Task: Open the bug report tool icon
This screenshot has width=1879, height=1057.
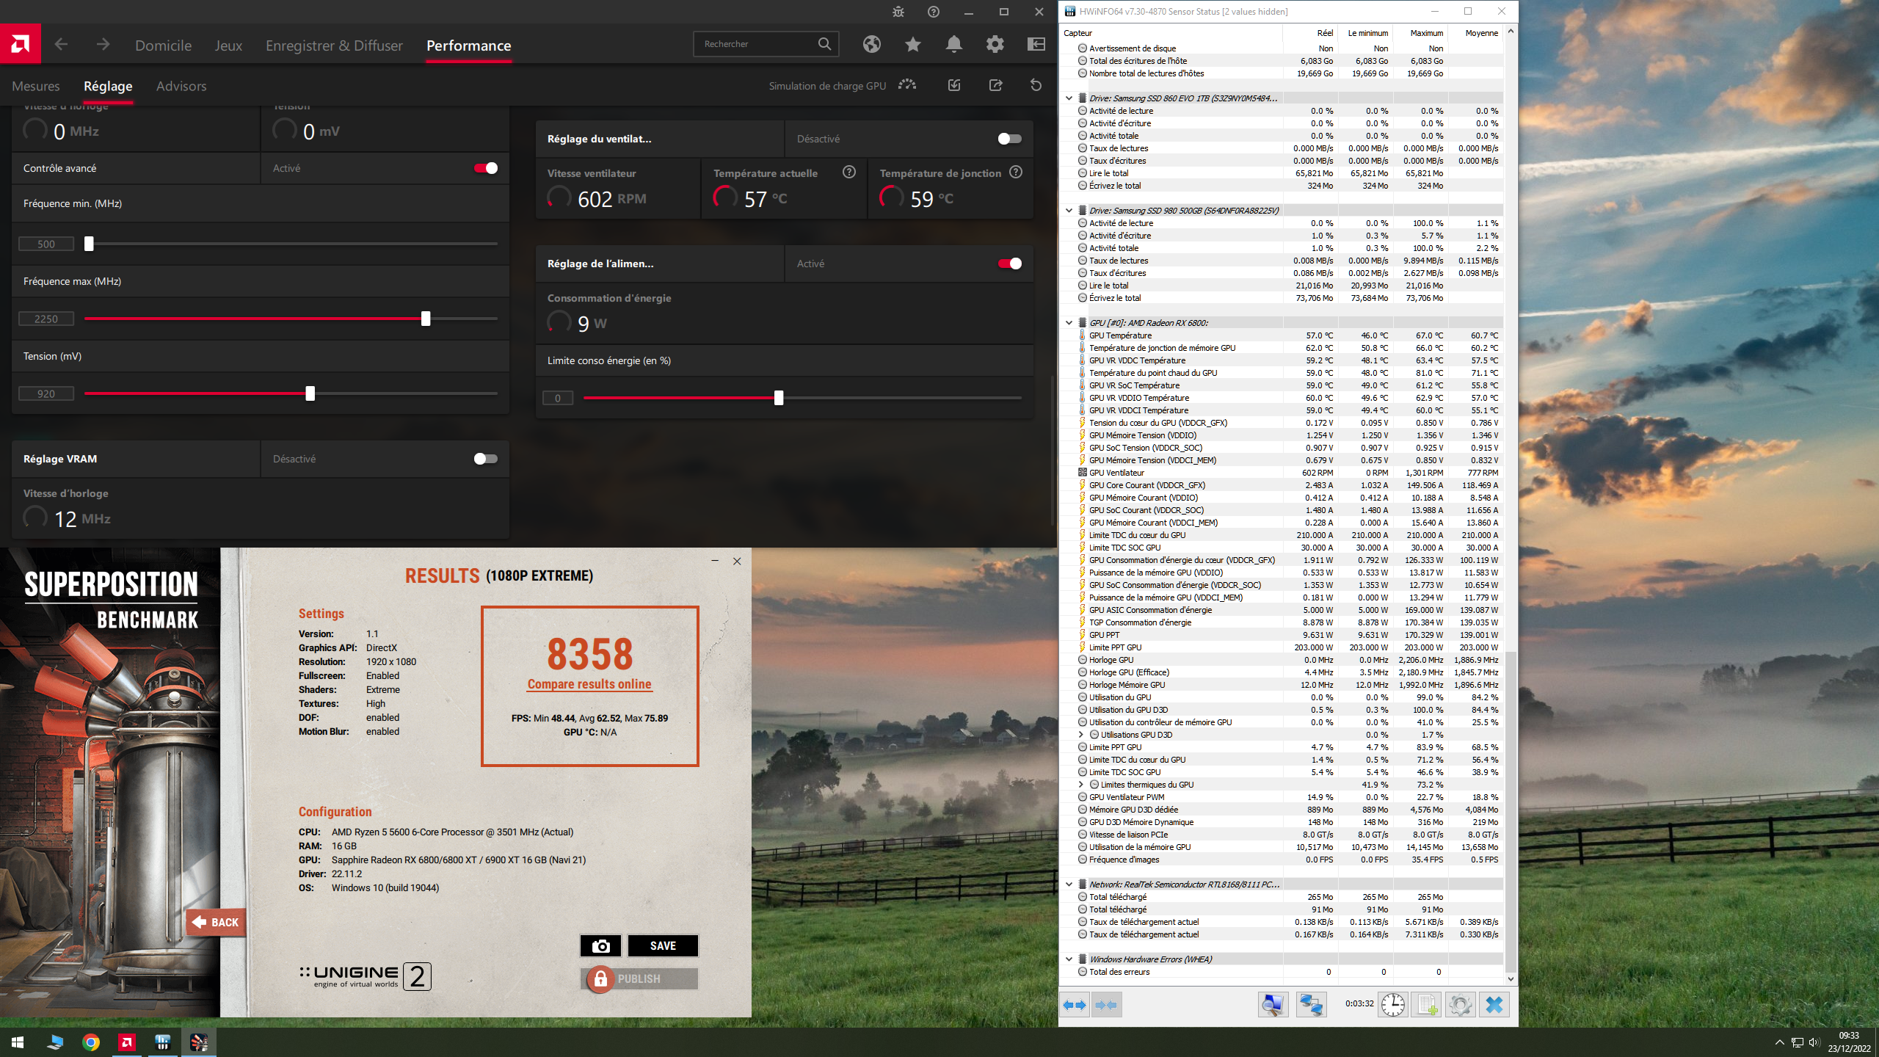Action: pos(898,12)
